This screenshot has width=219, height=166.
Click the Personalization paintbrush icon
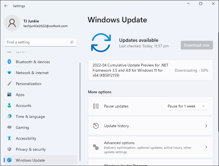pos(9,83)
